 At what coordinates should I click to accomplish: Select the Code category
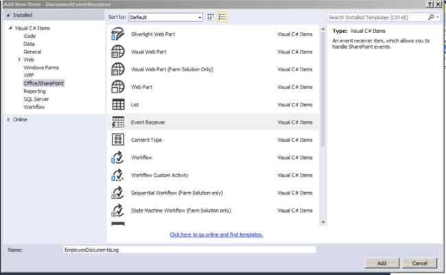[30, 36]
